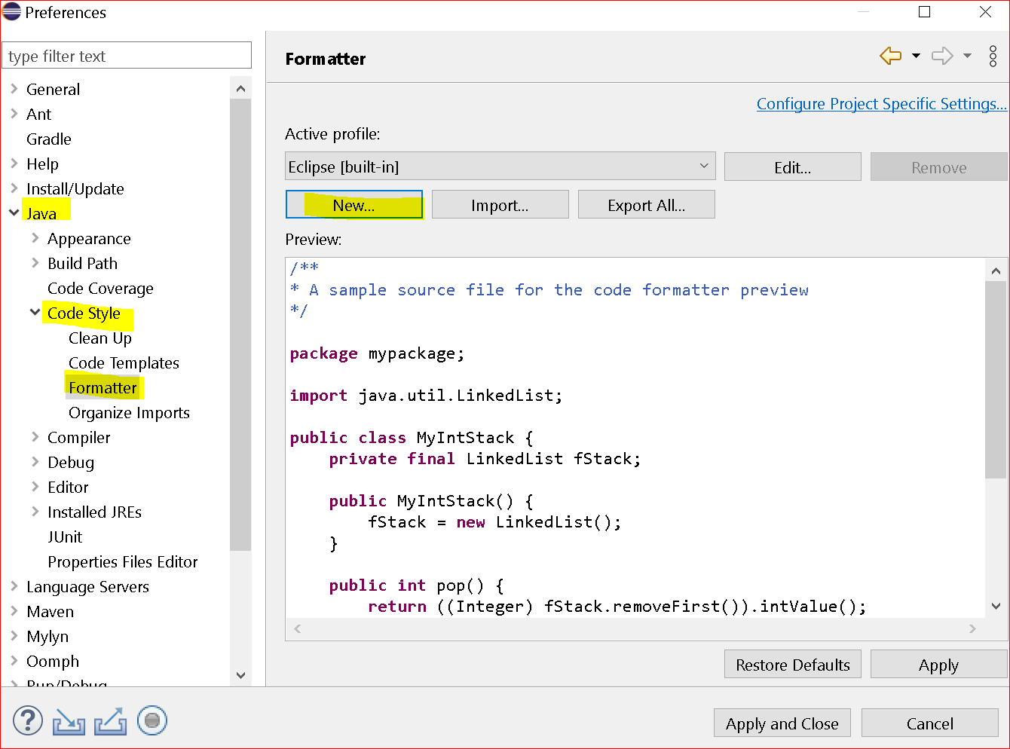This screenshot has height=749, width=1010.
Task: Click Restore Defaults button
Action: click(x=792, y=665)
